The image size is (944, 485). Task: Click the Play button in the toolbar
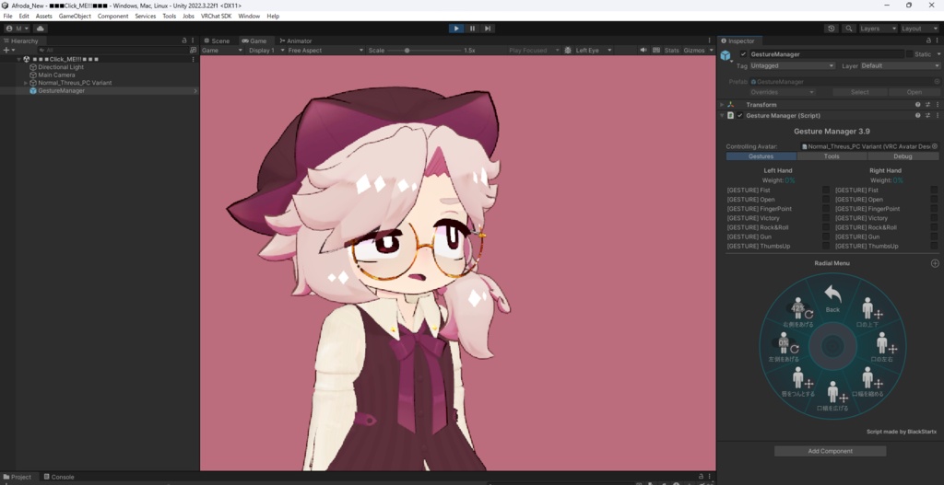click(456, 29)
